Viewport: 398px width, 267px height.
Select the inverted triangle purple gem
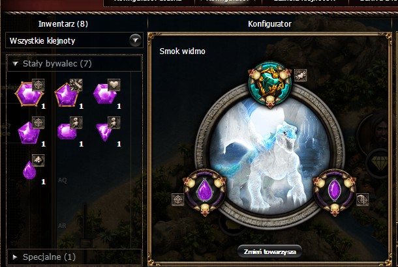(104, 132)
